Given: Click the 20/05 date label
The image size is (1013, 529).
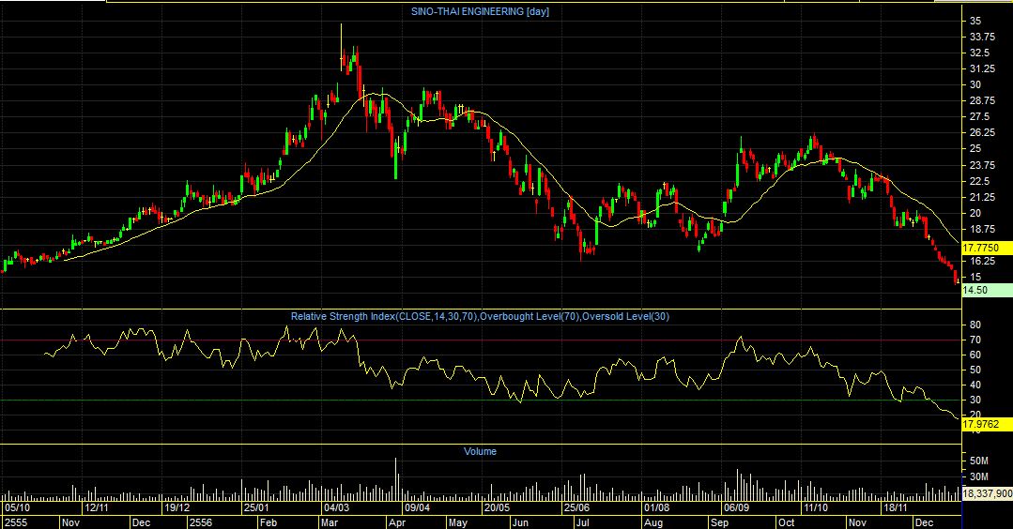Looking at the screenshot, I should pos(497,508).
